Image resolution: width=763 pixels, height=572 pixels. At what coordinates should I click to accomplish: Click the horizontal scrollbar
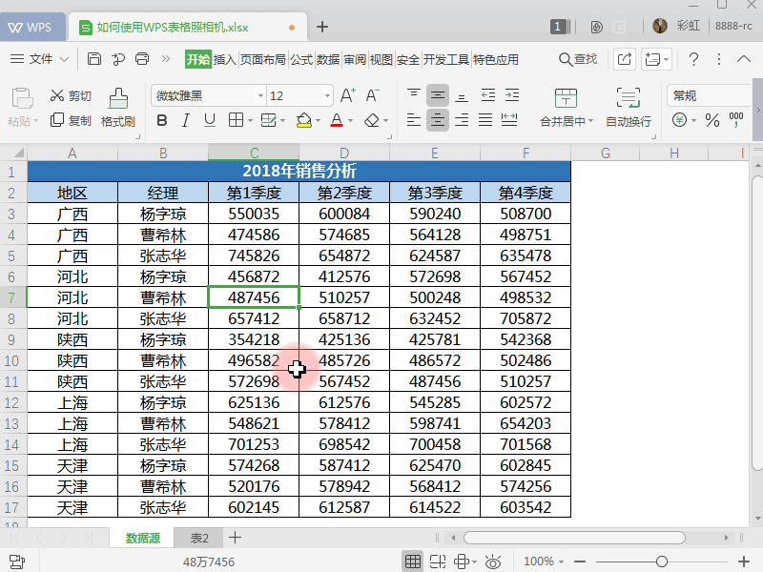coord(575,538)
